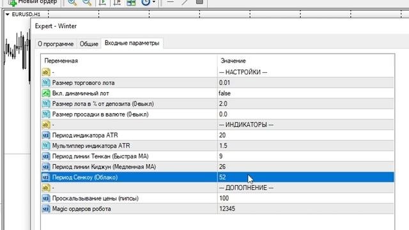Click icon beside Период индикатора ATR
409x230 pixels.
(x=46, y=135)
